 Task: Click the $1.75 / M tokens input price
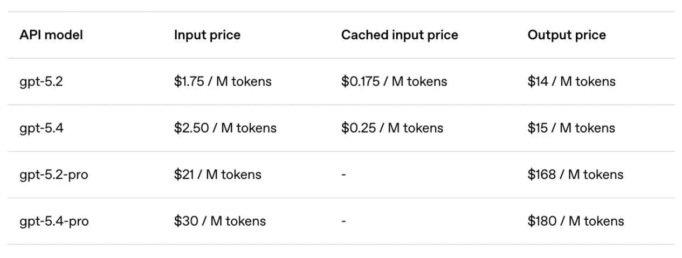(x=223, y=82)
